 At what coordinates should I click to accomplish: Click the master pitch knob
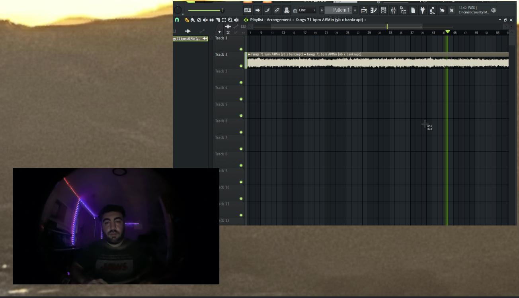[x=178, y=10]
